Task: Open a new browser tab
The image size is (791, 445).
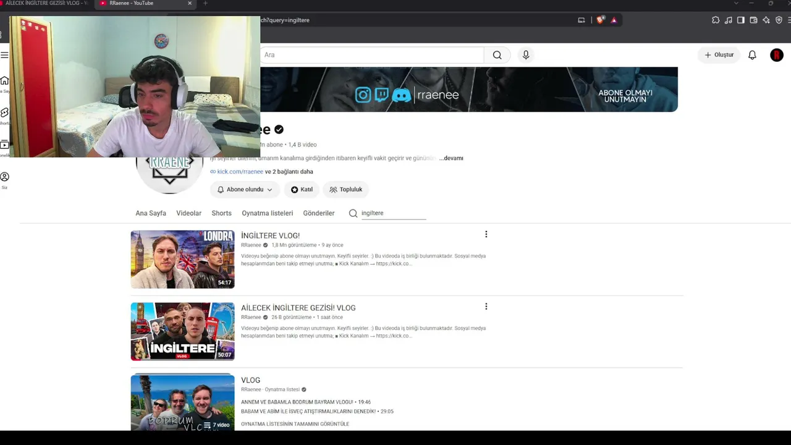Action: (x=205, y=3)
